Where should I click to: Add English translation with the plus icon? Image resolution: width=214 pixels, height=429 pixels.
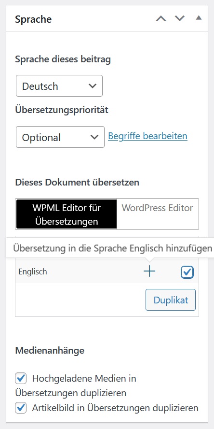(149, 272)
